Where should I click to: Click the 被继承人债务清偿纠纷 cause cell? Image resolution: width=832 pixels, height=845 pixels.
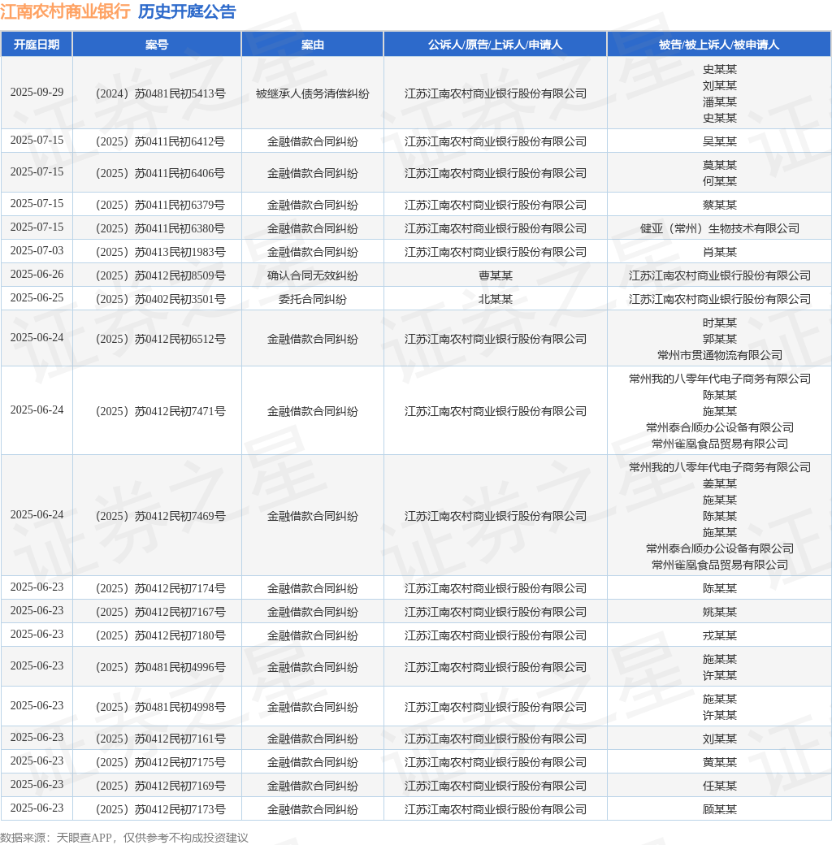tap(313, 93)
